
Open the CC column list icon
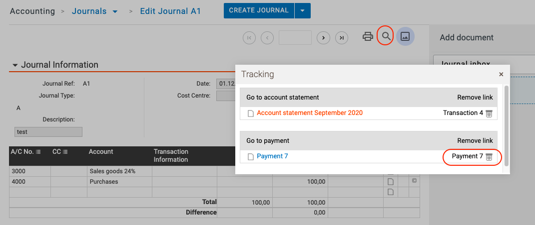point(65,152)
